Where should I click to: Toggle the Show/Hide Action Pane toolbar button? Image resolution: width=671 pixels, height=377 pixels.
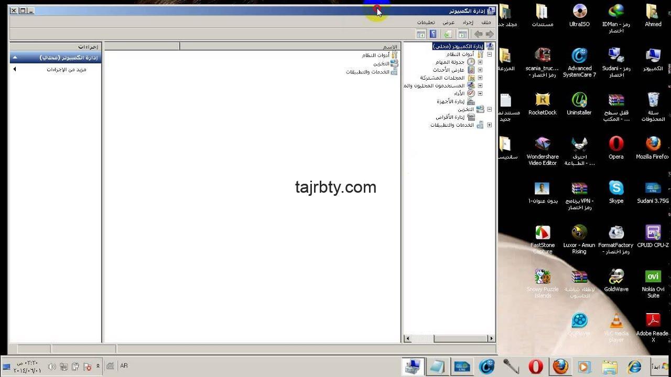[x=420, y=34]
